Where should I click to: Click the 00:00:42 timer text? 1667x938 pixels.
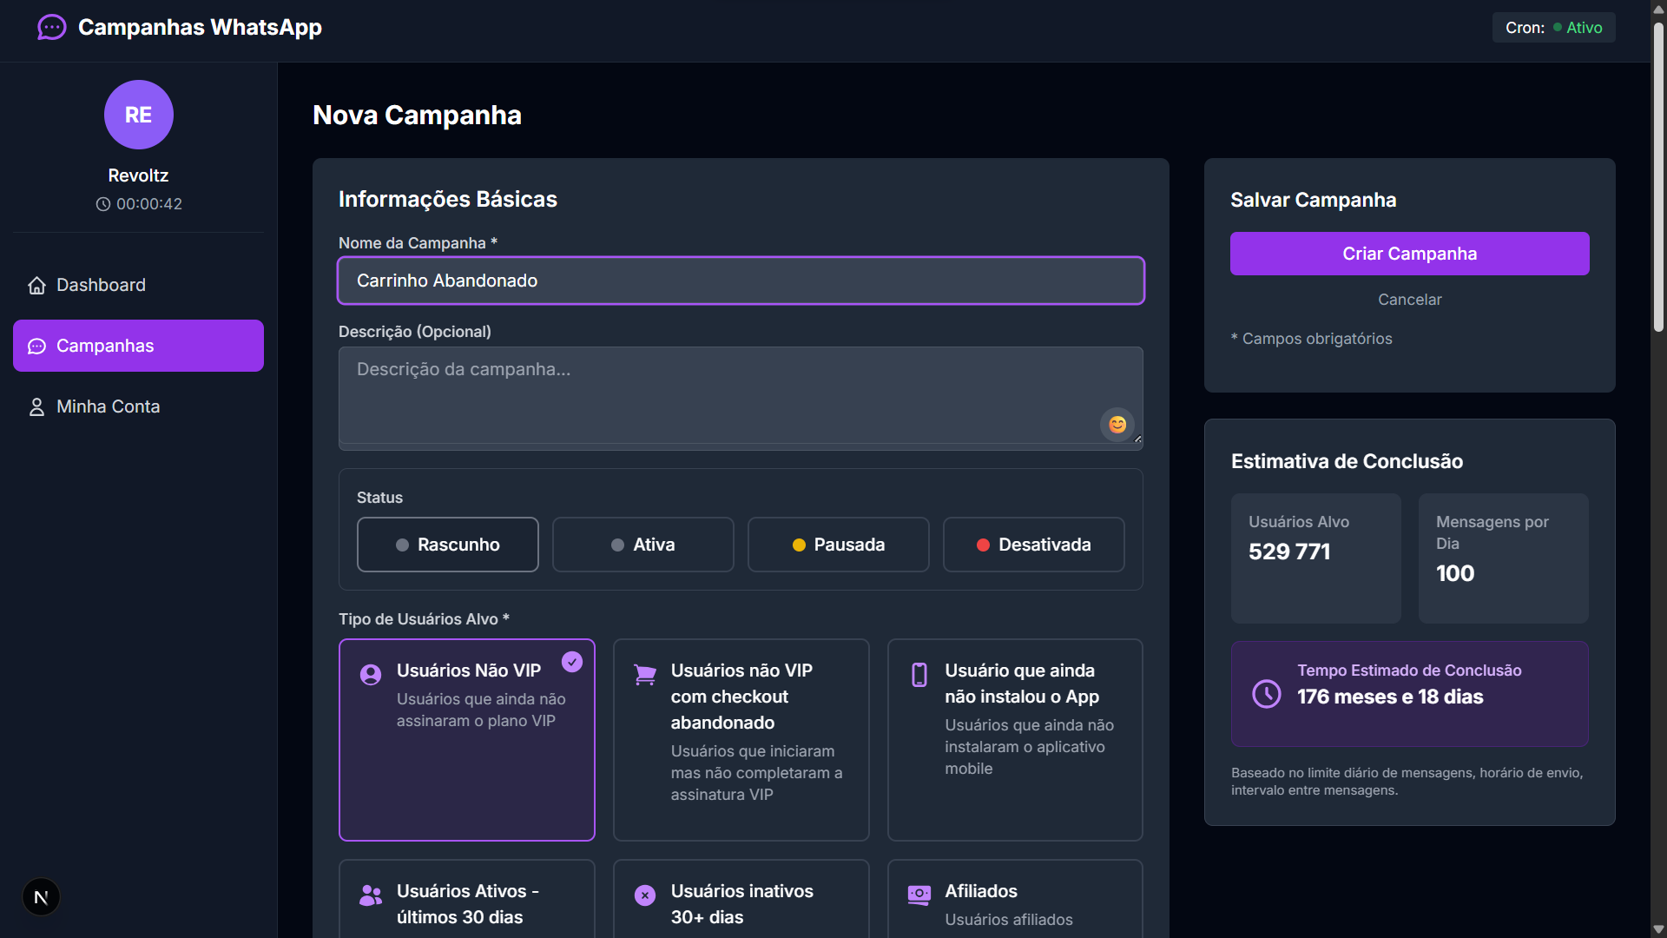click(149, 204)
